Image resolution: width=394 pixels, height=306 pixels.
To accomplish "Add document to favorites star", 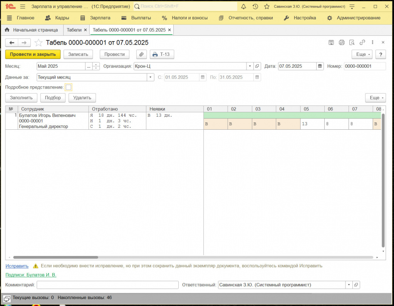I will pyautogui.click(x=39, y=43).
